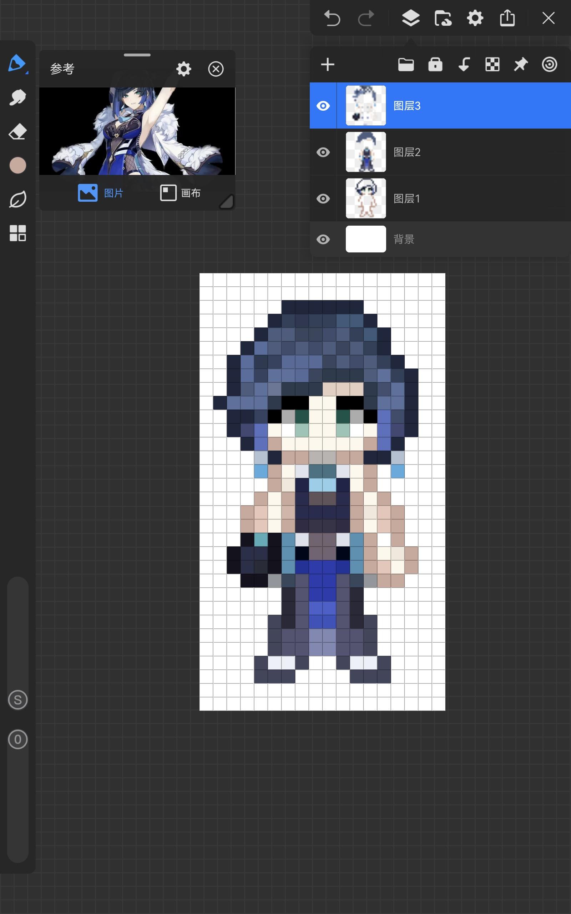The image size is (571, 914).
Task: Open the 背景 white color thumbnail
Action: pos(366,239)
